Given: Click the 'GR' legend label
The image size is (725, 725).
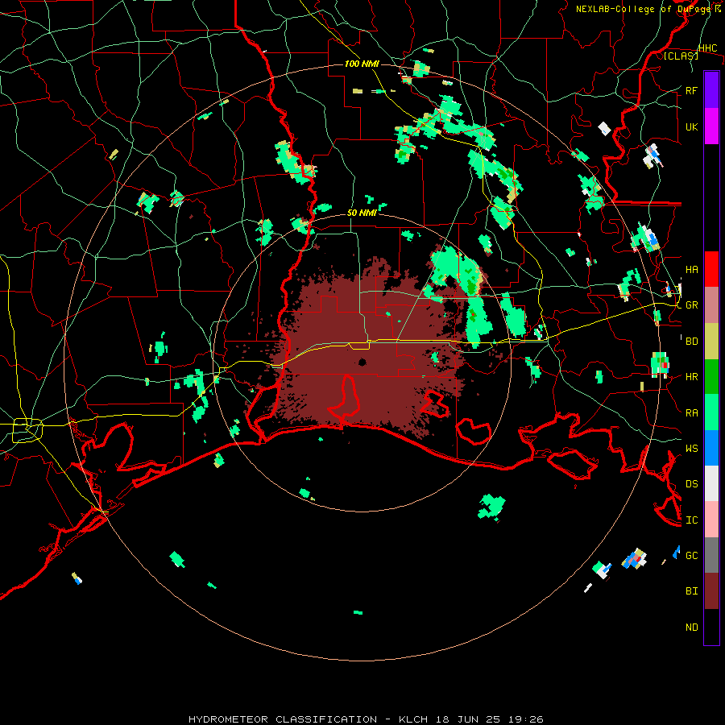Looking at the screenshot, I should point(692,305).
